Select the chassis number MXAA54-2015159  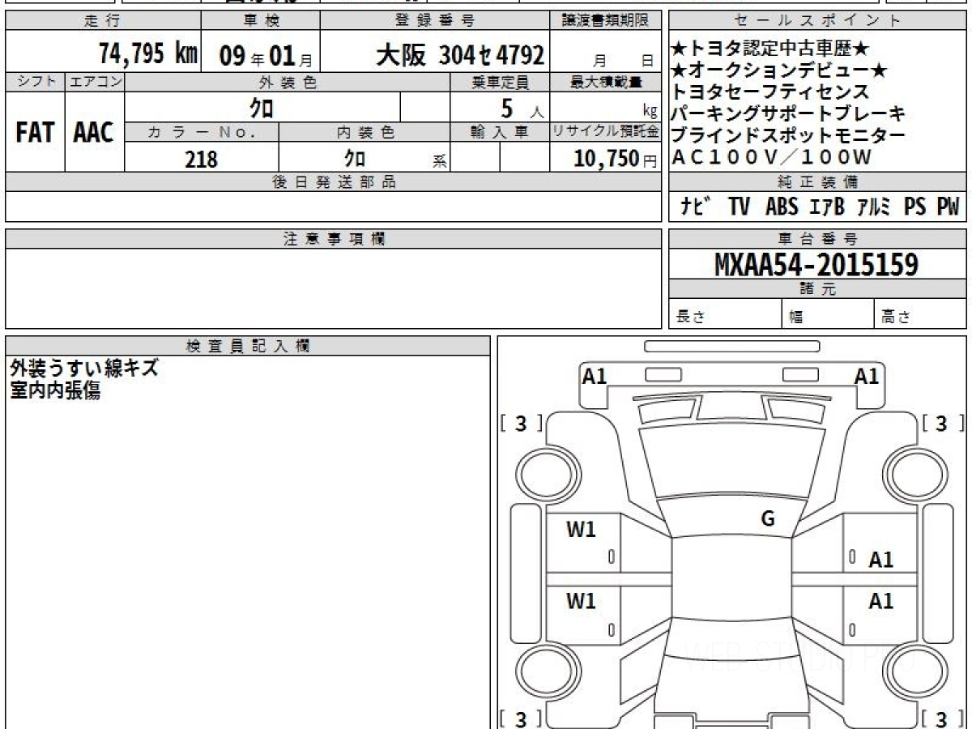tap(816, 265)
